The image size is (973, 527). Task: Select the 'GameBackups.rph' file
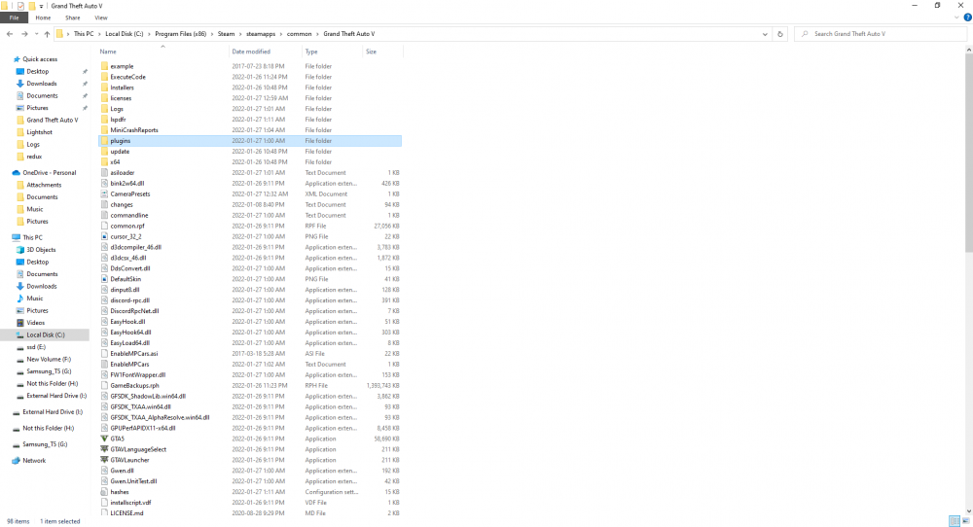coord(134,386)
